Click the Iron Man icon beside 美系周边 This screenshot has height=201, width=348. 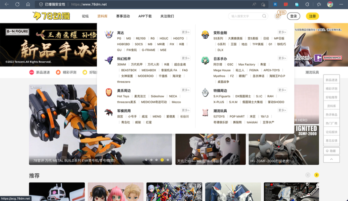[x=109, y=92]
